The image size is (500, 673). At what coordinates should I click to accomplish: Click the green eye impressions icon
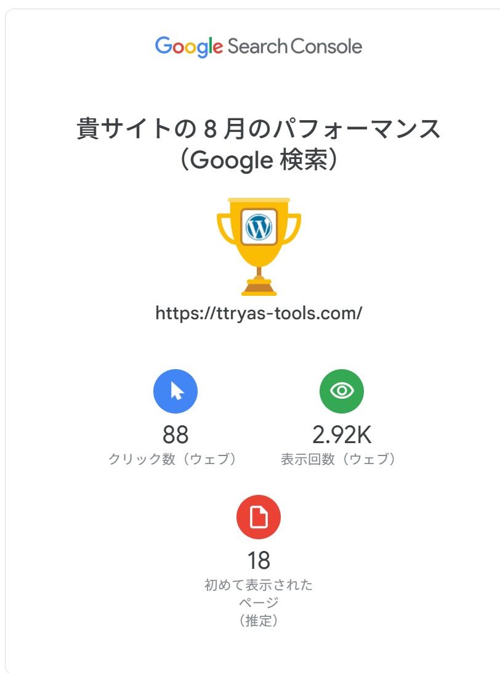pyautogui.click(x=342, y=391)
